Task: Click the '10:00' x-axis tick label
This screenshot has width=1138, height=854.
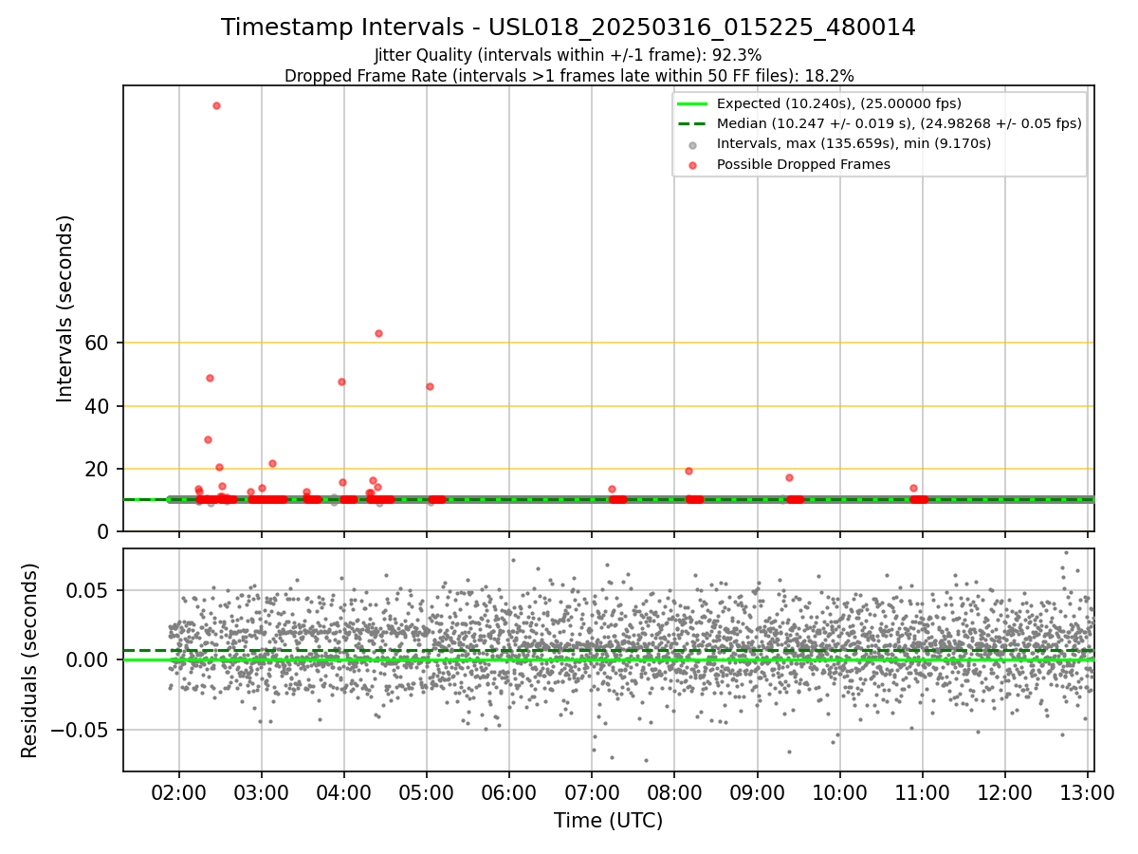Action: (x=839, y=791)
